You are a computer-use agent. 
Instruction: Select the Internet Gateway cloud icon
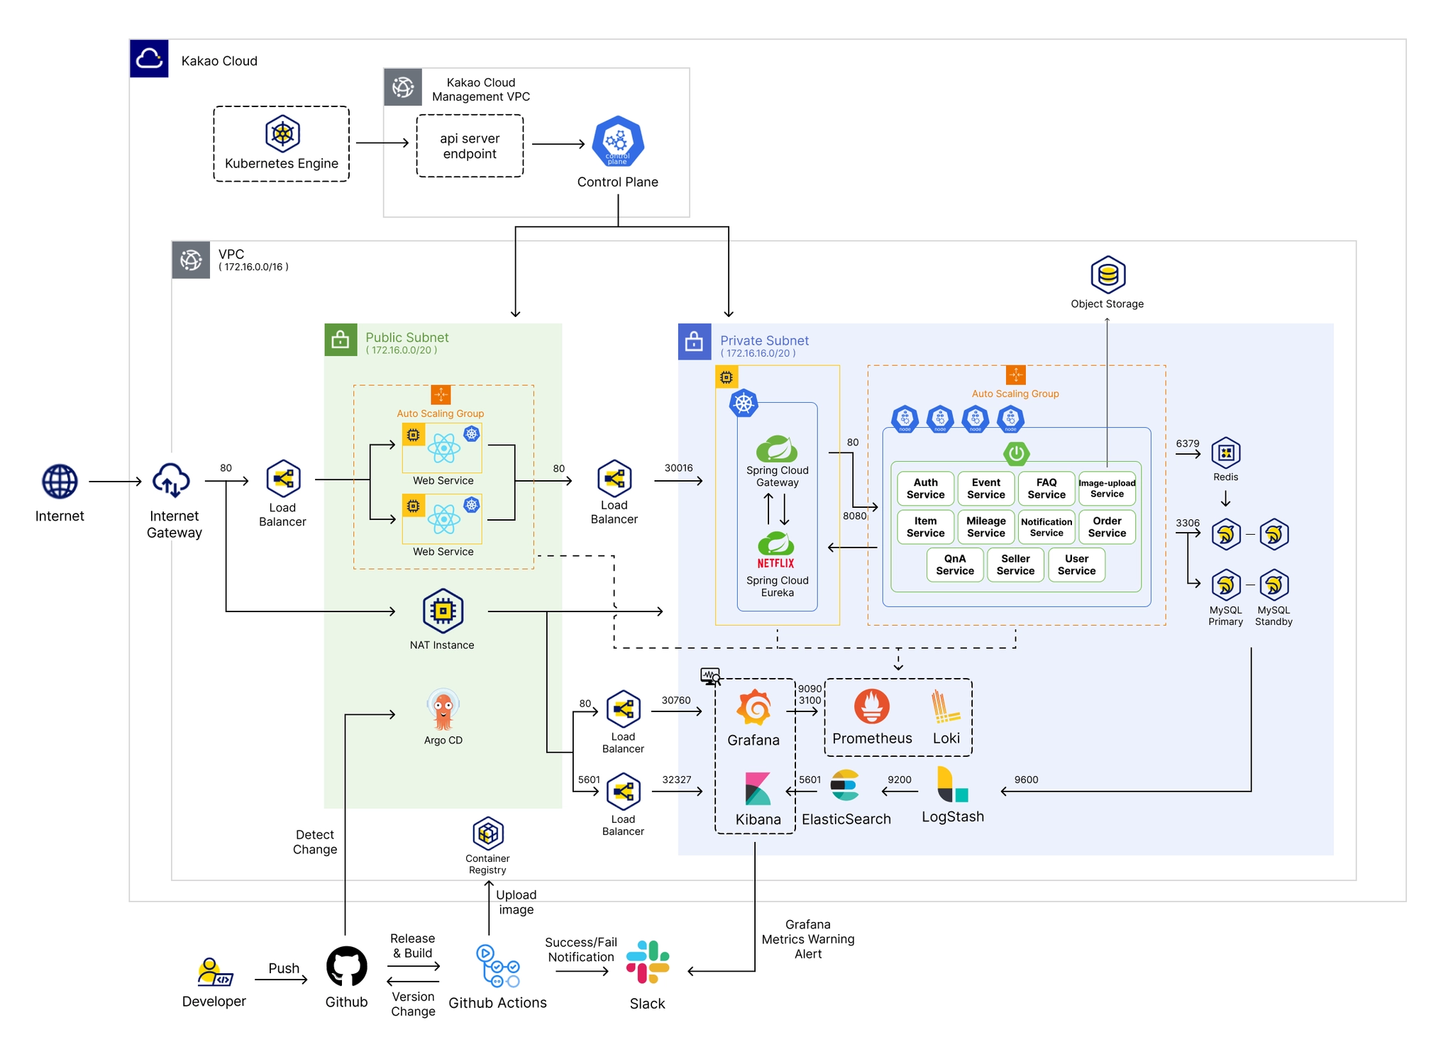(x=171, y=481)
